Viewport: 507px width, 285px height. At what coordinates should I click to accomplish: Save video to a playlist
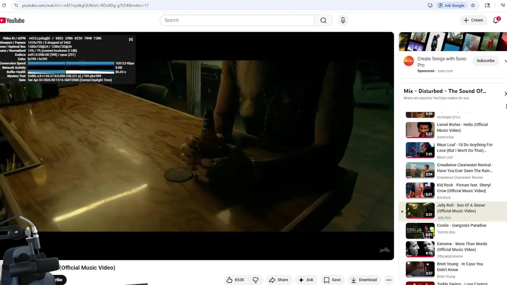click(332, 280)
